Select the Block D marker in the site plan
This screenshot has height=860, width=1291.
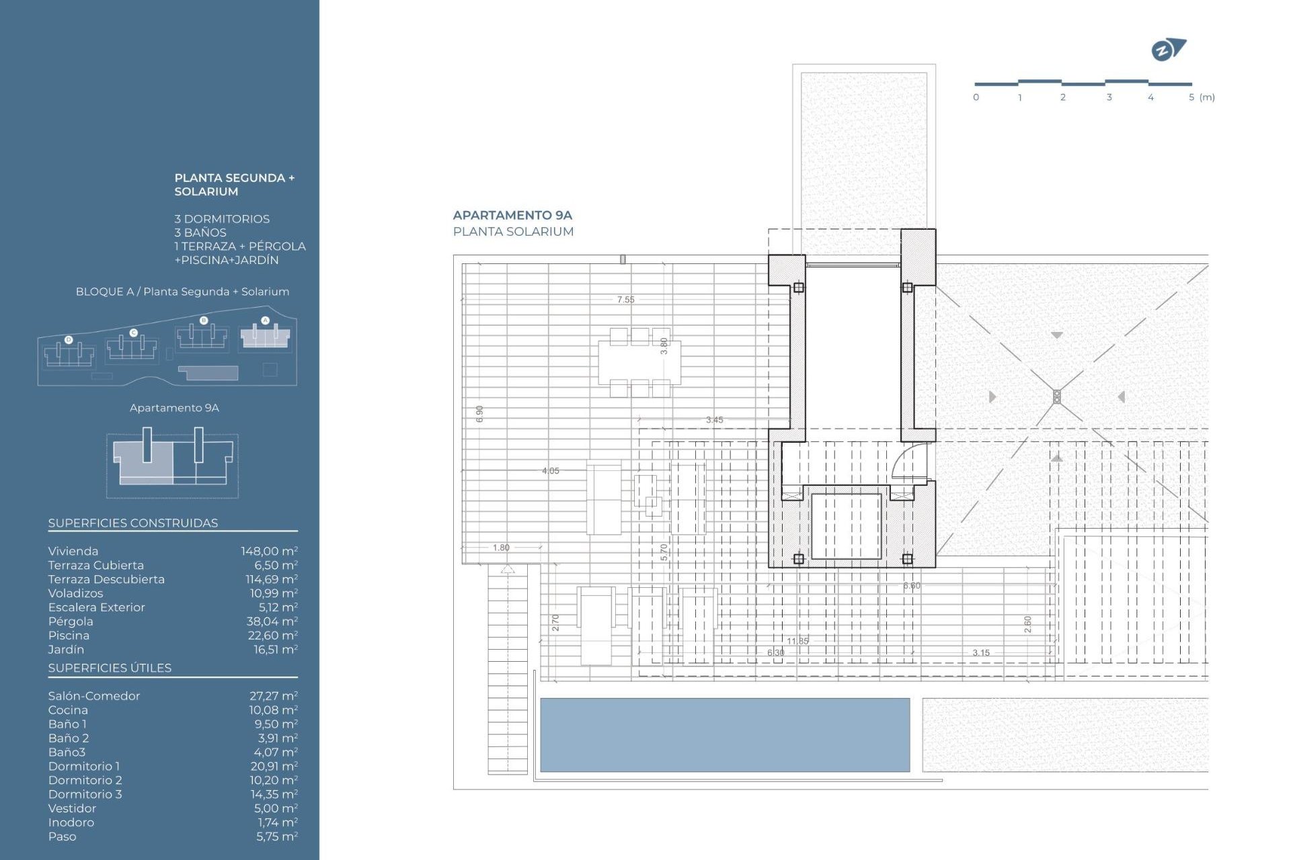click(69, 339)
